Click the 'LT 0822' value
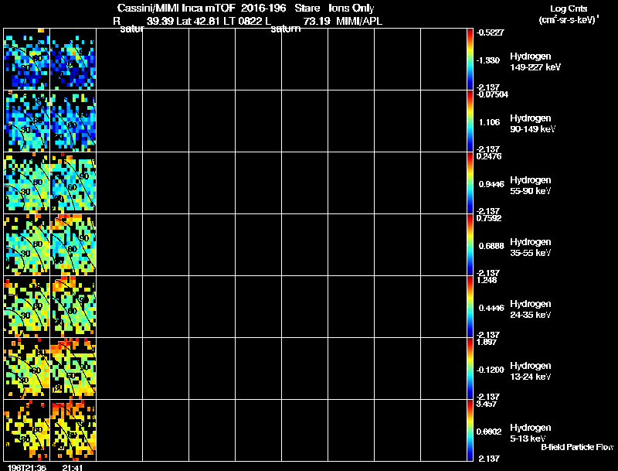This screenshot has width=618, height=471. [242, 21]
